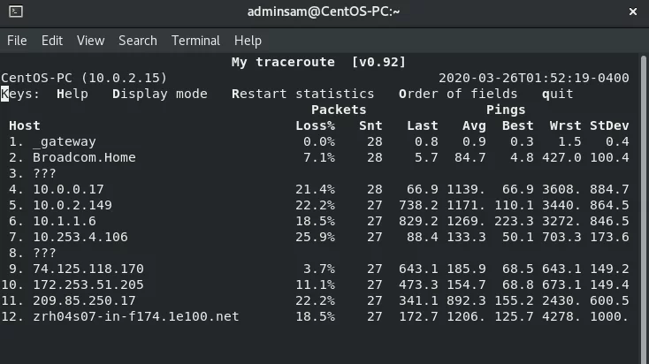649x364 pixels.
Task: Click the Broadcom.Home host entry
Action: 84,157
